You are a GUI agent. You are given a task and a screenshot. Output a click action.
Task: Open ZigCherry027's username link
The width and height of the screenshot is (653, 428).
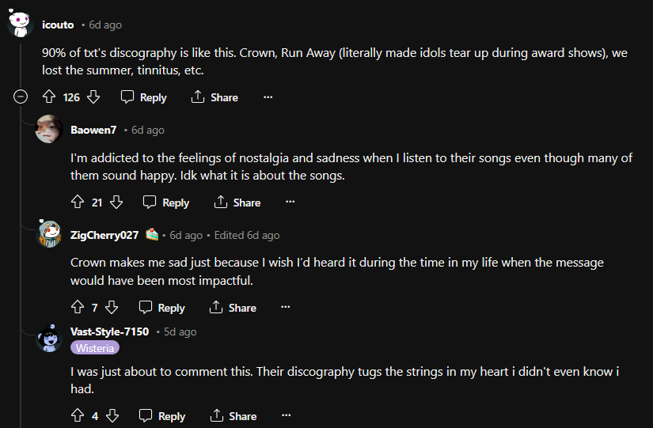[104, 235]
